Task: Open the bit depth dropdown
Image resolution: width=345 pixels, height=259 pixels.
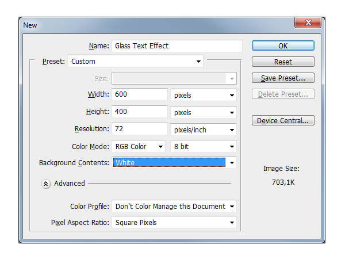Action: click(x=204, y=146)
